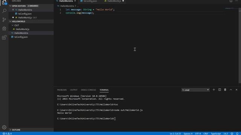This screenshot has height=135, width=241.
Task: Close the HelloWorld.ts editor tab
Action: (x=75, y=1)
